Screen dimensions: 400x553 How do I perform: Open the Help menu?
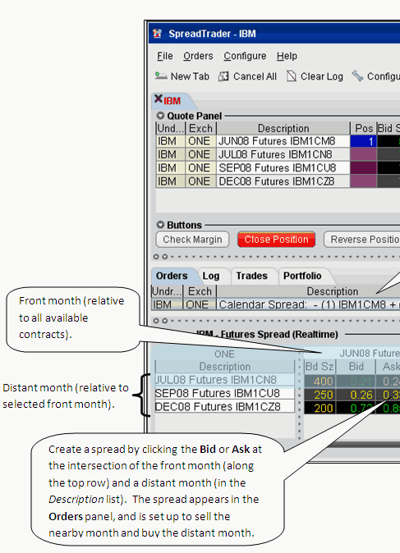point(287,56)
